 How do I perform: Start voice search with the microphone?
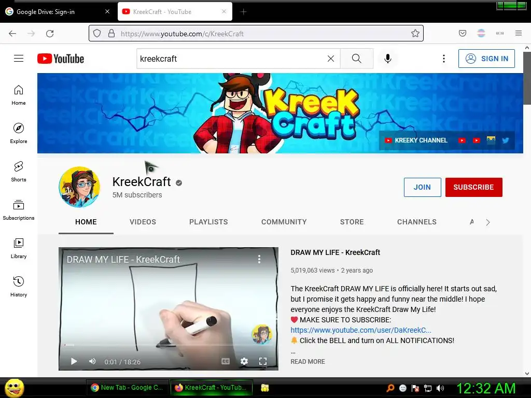pyautogui.click(x=388, y=59)
